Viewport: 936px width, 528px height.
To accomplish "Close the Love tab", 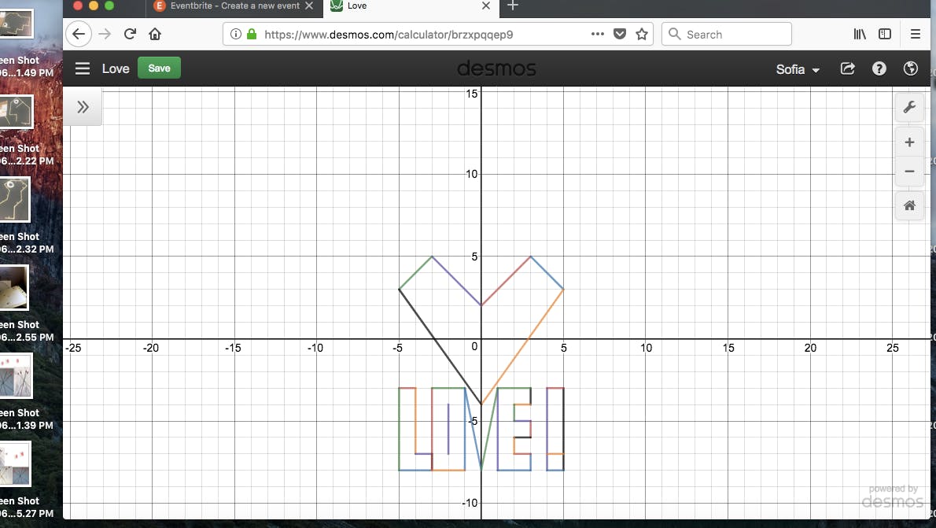I will click(x=486, y=6).
